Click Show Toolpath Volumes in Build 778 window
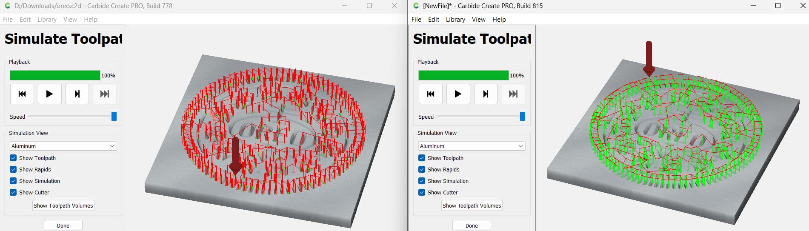The image size is (809, 231). pyautogui.click(x=63, y=205)
